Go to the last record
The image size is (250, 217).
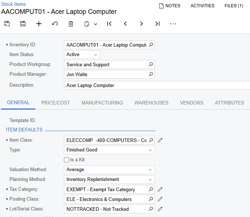pos(157,24)
